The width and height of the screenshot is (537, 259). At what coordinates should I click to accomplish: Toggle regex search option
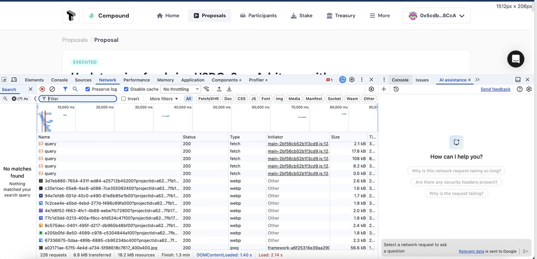click(20, 99)
